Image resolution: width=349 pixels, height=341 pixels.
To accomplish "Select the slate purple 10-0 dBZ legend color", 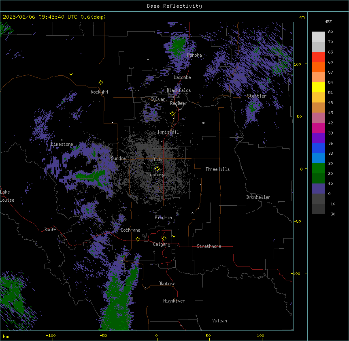I will 318,189.
